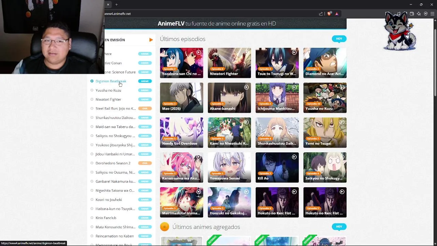Open Reincarnation no Kaben in sidebar list
The height and width of the screenshot is (246, 437).
[x=115, y=236]
